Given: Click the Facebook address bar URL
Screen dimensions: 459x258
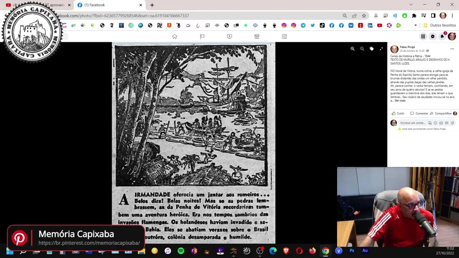Looking at the screenshot, I should [x=122, y=16].
